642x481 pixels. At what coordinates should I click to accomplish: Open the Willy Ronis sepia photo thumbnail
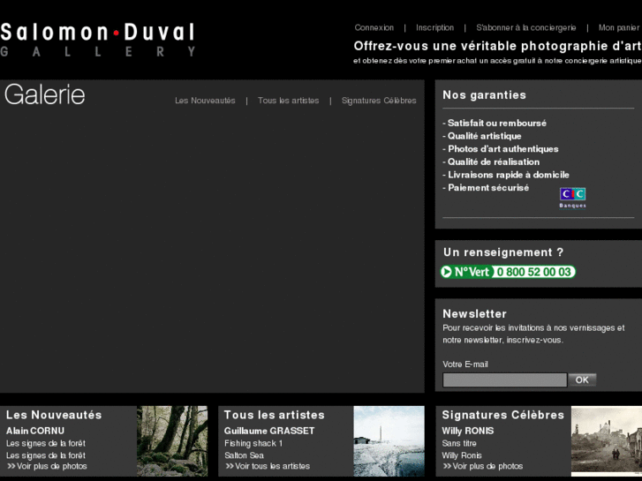[607, 441]
